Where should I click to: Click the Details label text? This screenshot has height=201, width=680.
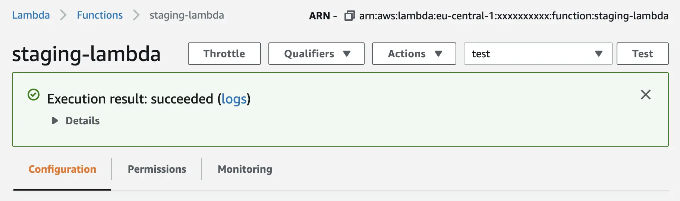click(x=82, y=121)
